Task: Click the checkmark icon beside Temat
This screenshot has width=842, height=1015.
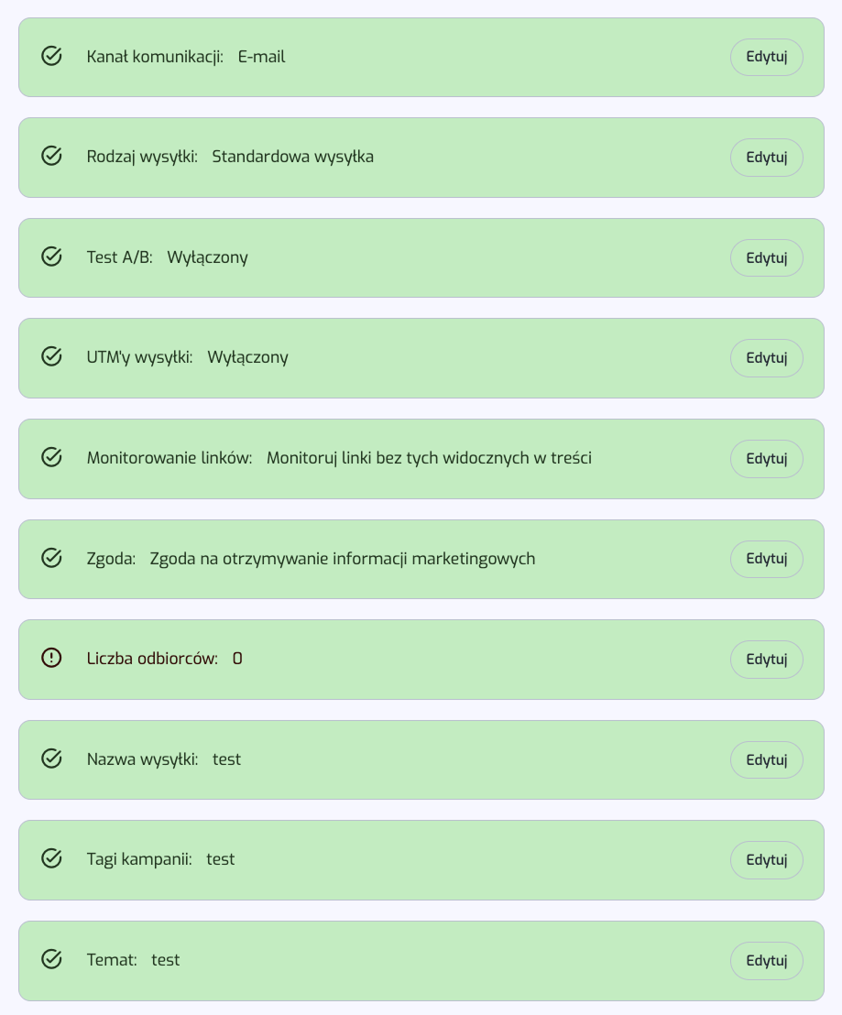Action: click(x=52, y=959)
